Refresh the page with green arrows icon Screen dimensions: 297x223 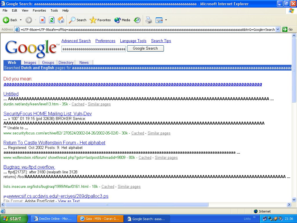point(52,20)
